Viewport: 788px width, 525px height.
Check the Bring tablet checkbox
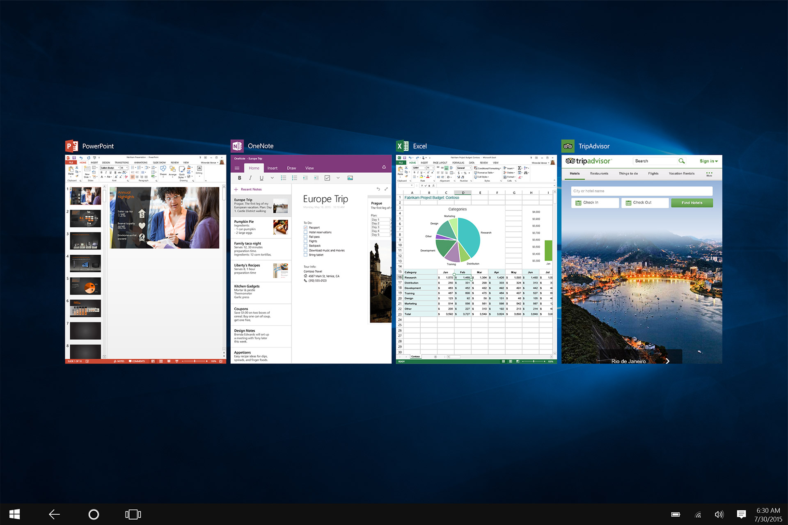click(x=305, y=255)
